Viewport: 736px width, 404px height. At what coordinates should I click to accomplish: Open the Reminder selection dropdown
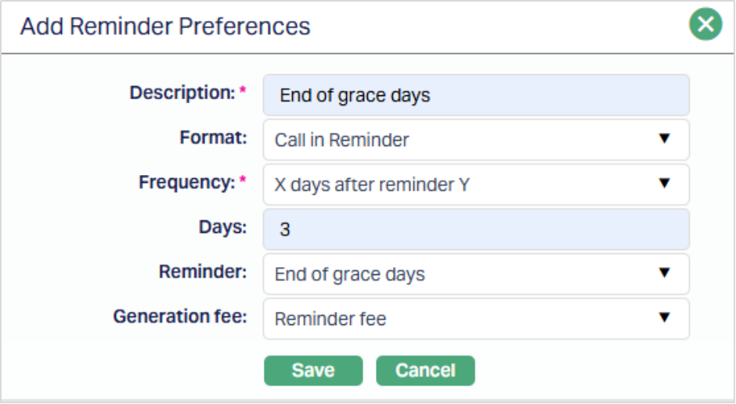[x=476, y=274]
